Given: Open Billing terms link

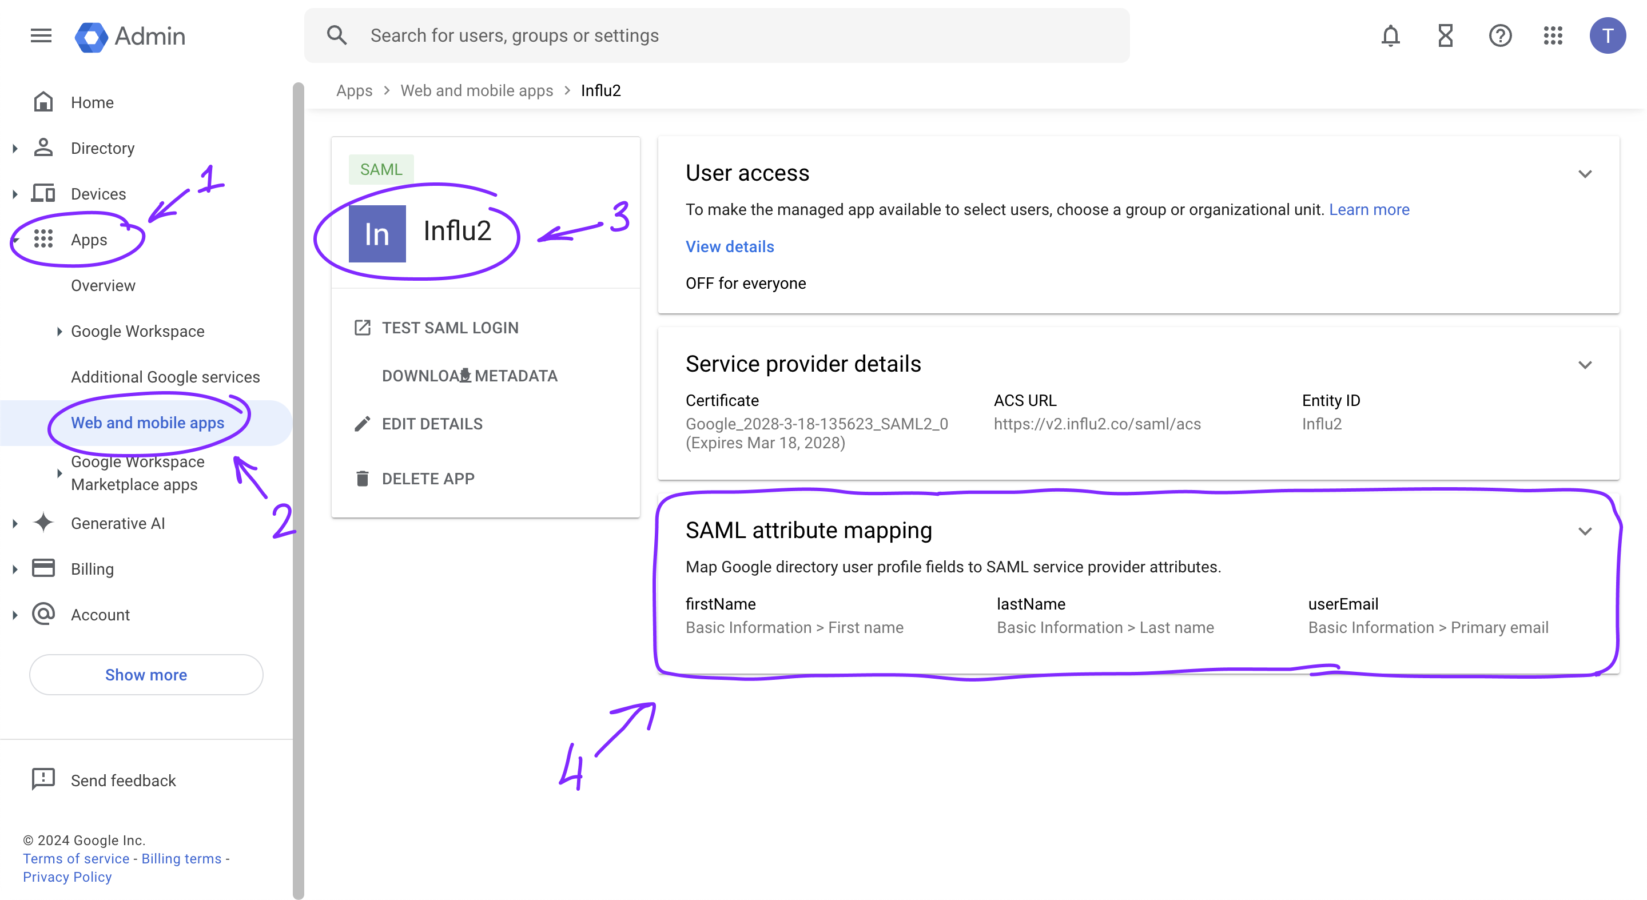Looking at the screenshot, I should pos(182,858).
